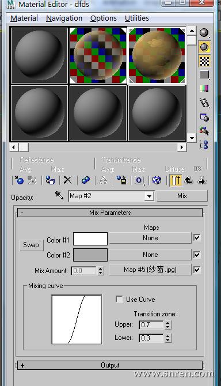Click Mix Amount spinner arrows
This screenshot has height=386, width=221.
point(100,271)
